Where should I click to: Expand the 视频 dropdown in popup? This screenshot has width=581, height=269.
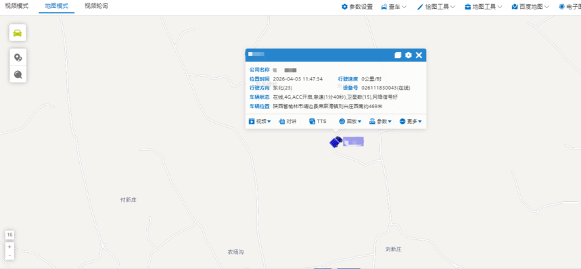tap(260, 122)
